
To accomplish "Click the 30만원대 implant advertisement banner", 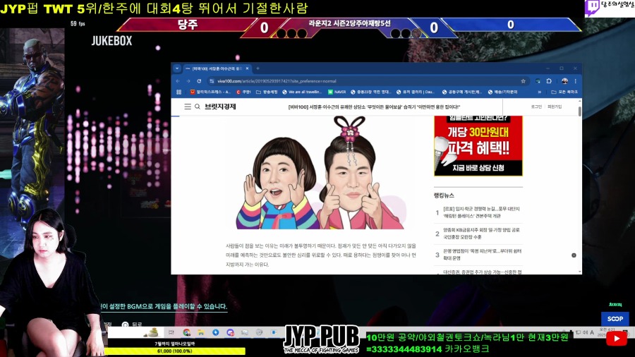I will pos(478,145).
